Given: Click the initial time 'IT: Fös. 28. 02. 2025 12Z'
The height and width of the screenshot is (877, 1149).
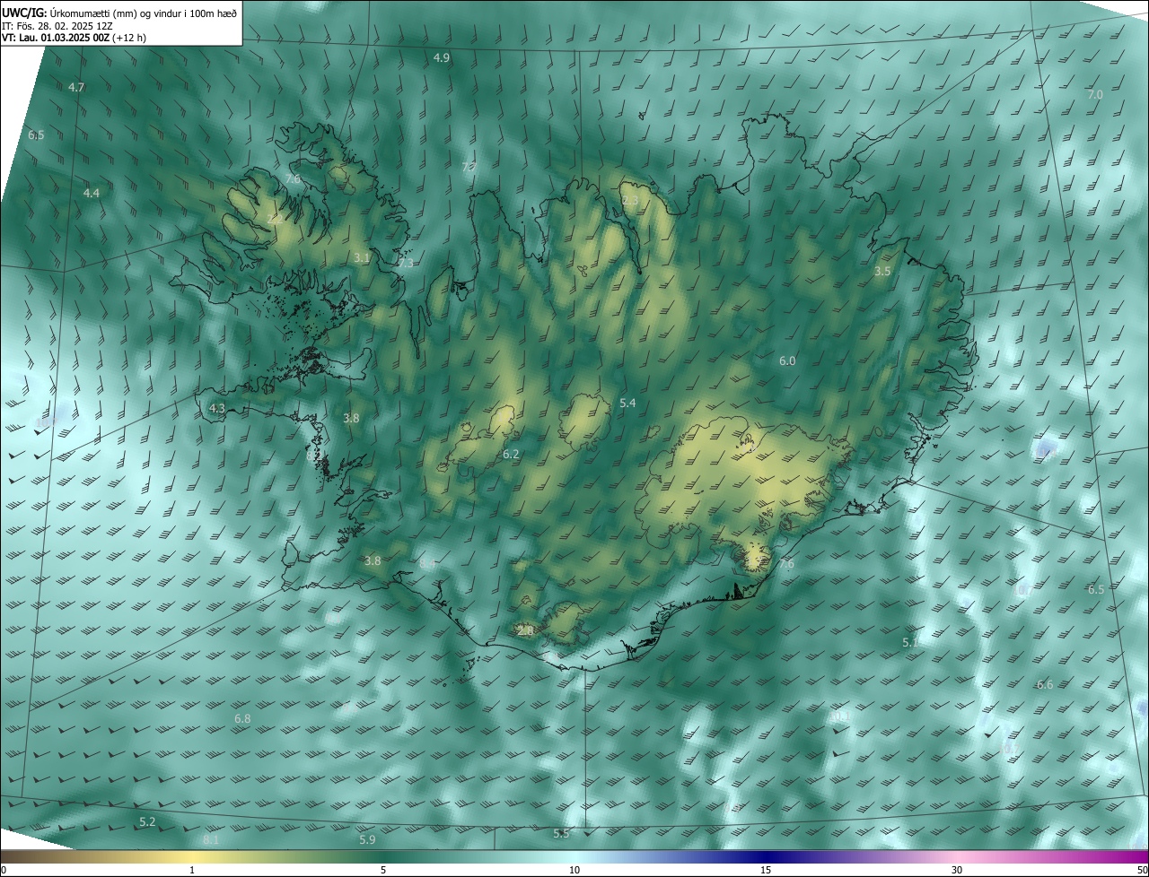Looking at the screenshot, I should point(57,25).
